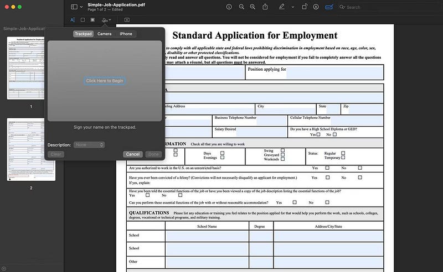
Task: Open the Share icon in toolbar
Action: point(266,7)
